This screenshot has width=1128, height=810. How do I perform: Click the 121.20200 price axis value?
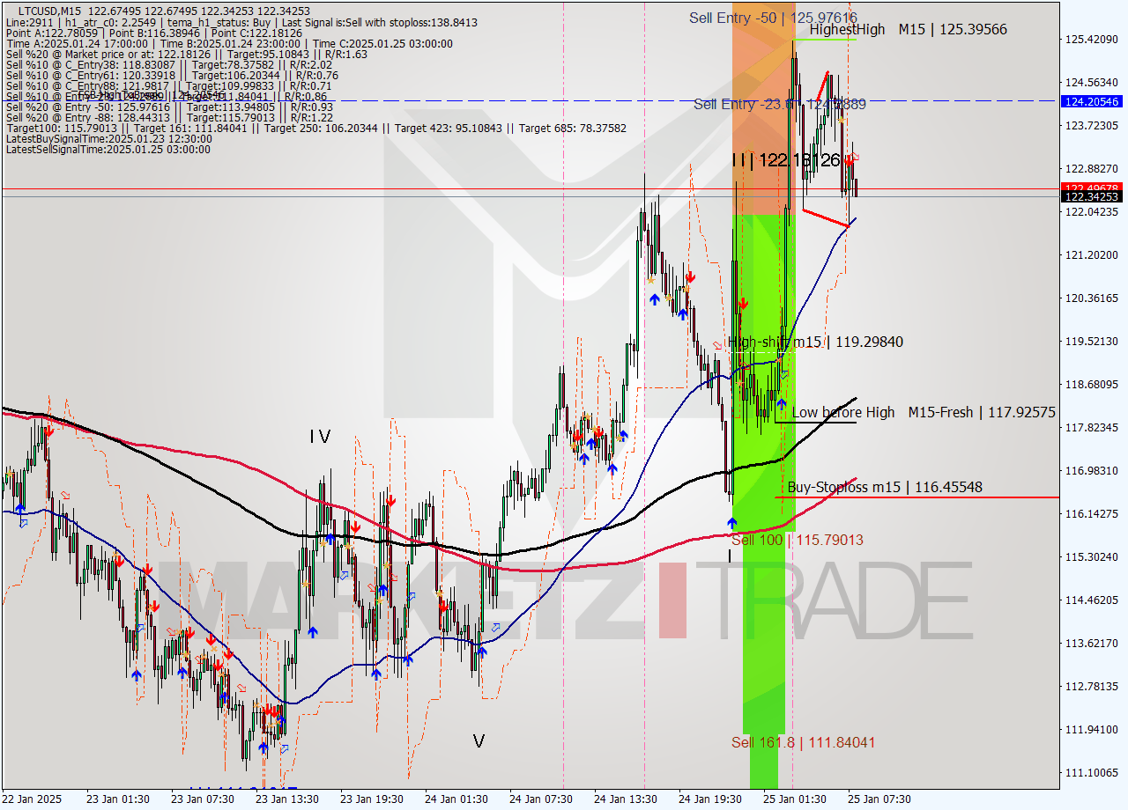1092,255
